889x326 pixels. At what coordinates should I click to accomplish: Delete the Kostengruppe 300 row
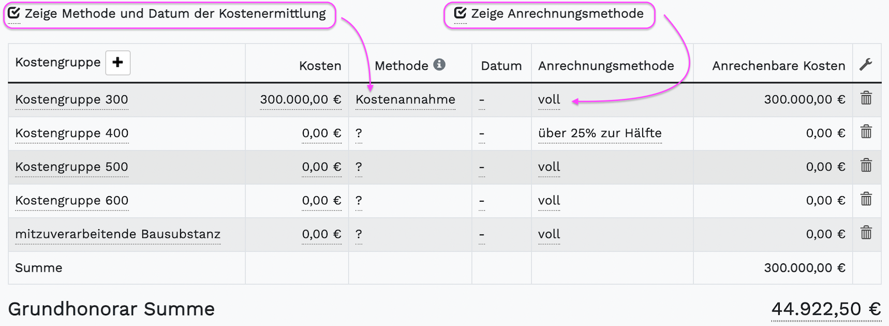(866, 98)
